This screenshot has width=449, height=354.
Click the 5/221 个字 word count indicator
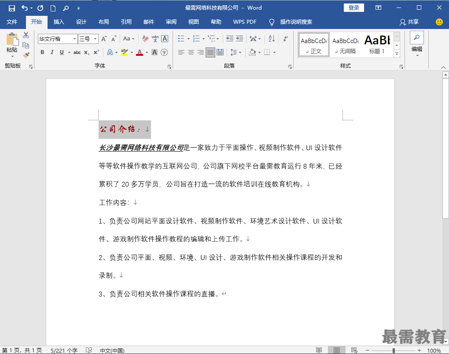(64, 350)
